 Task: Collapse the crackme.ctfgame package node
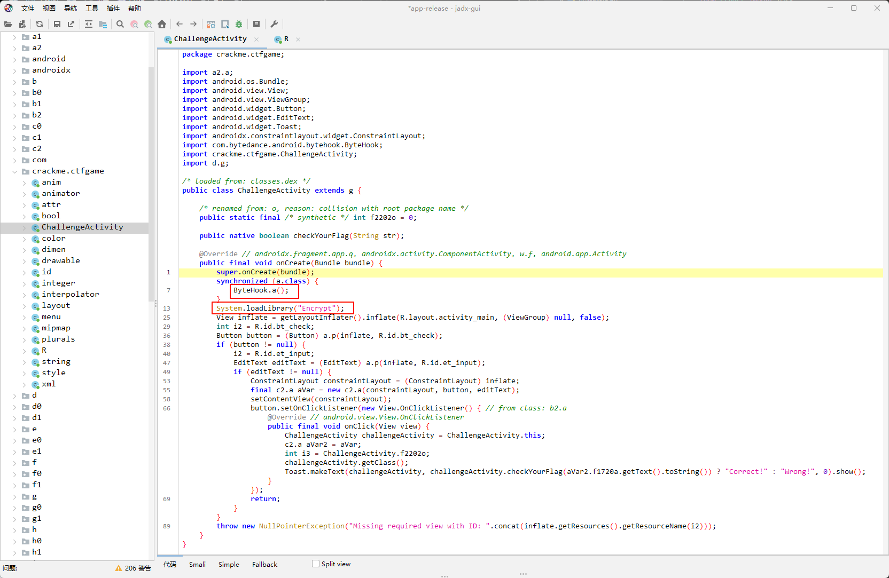(x=14, y=171)
